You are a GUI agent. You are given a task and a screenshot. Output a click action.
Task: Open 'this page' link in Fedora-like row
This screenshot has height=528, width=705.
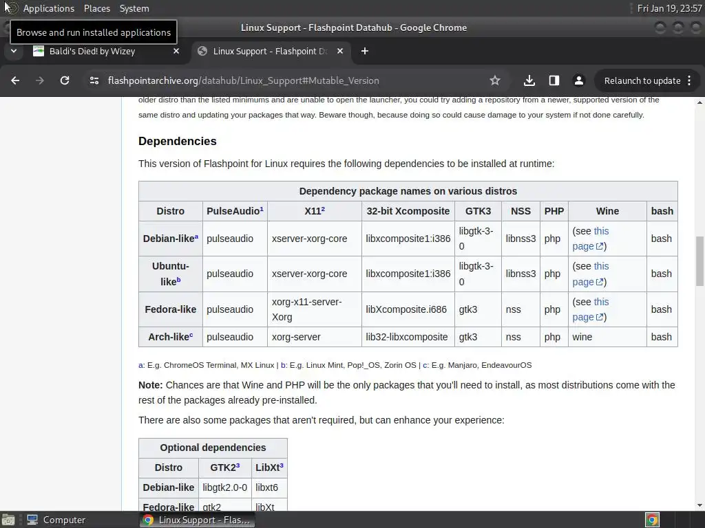click(x=590, y=309)
